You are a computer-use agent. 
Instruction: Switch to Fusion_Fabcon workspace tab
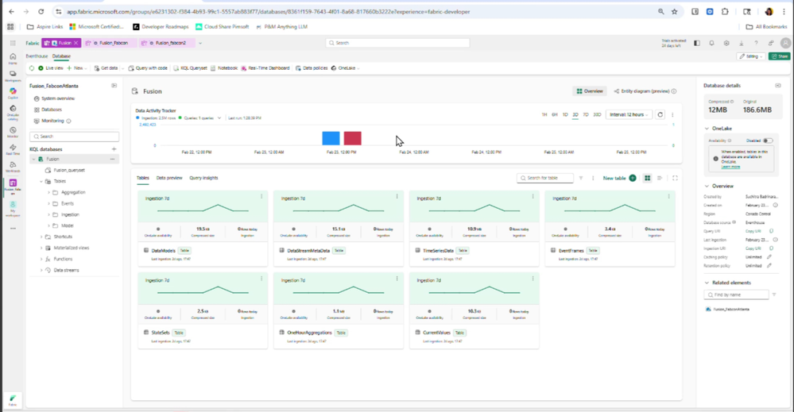[110, 43]
